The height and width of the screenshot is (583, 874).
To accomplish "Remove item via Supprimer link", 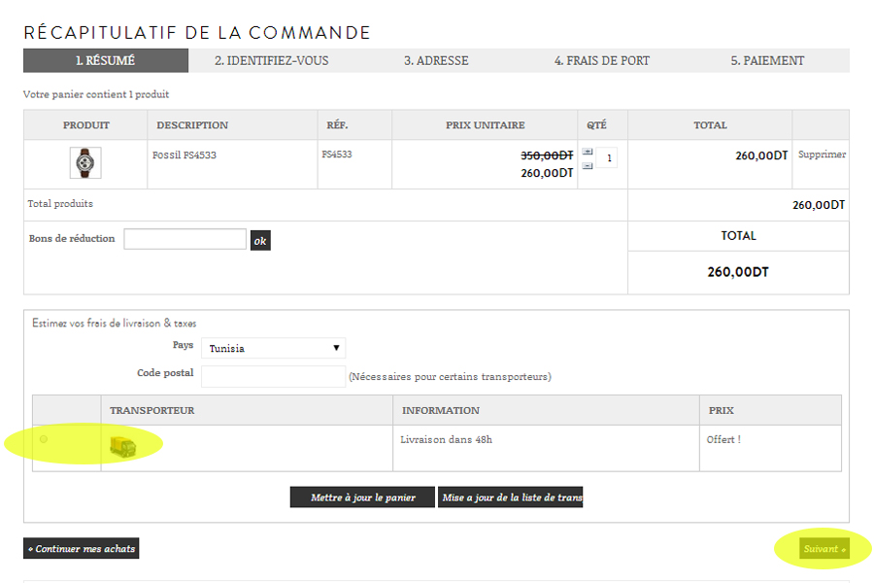I will [x=821, y=154].
